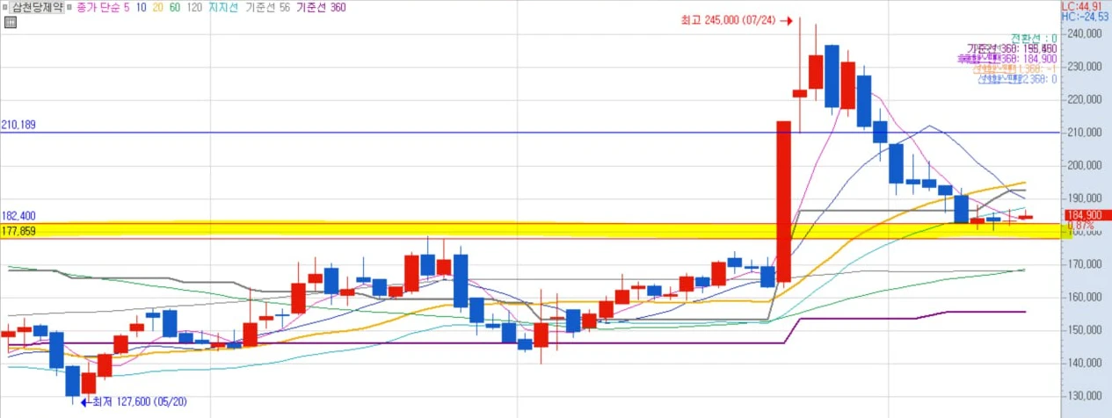1112x418 pixels.
Task: Click the grid table icon under stock name
Action: click(10, 23)
